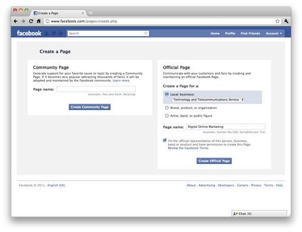302x232 pixels.
Task: Open the notifications globe icon
Action: pyautogui.click(x=60, y=33)
